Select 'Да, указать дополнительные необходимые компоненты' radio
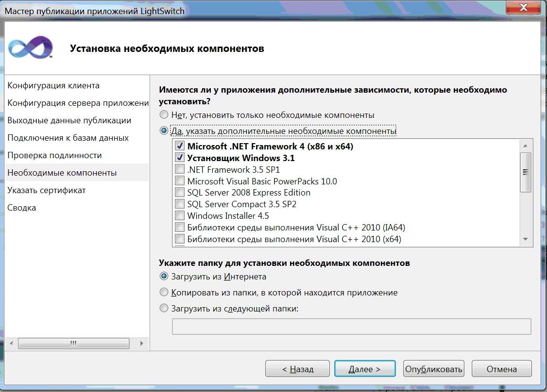 coord(164,131)
